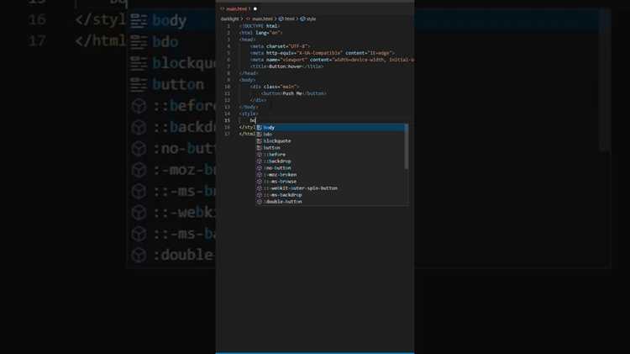This screenshot has width=630, height=354.
Task: Click the Push Me button code line
Action: tap(294, 93)
